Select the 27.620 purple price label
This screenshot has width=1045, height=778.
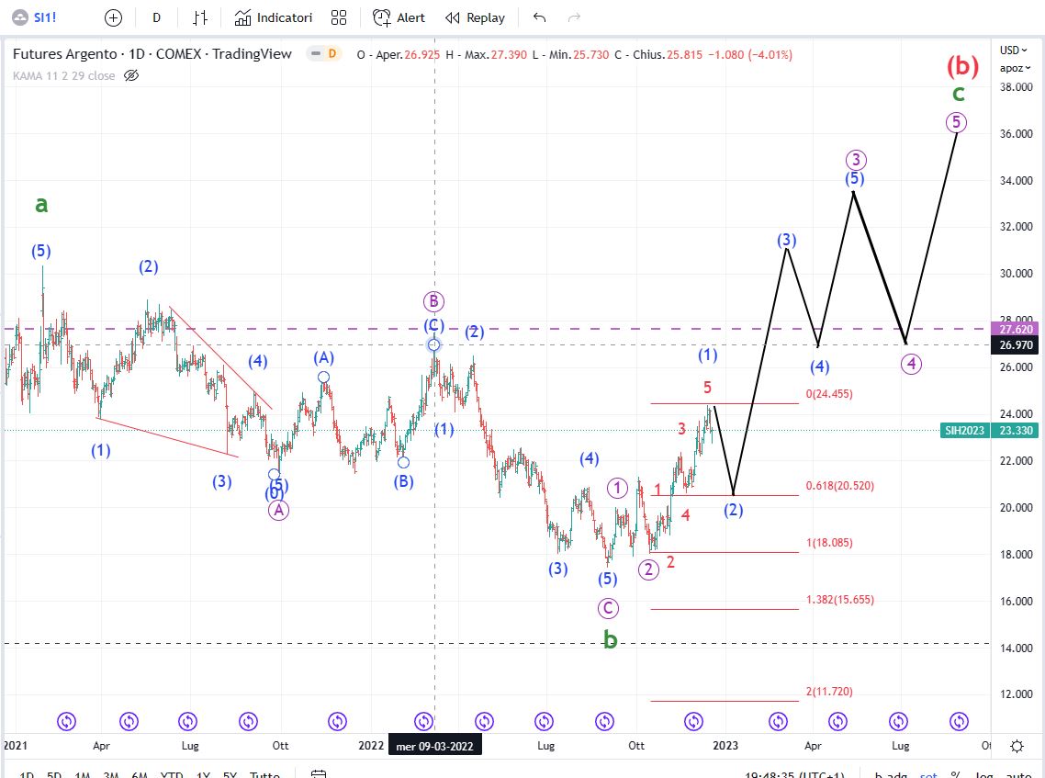[x=1015, y=329]
